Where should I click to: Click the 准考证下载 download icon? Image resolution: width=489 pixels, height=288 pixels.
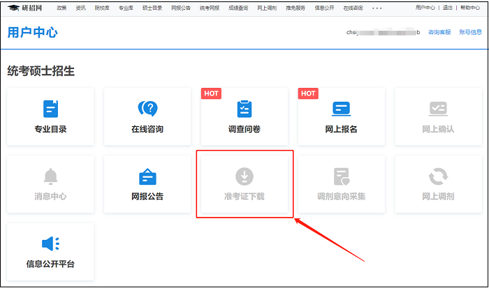(245, 176)
